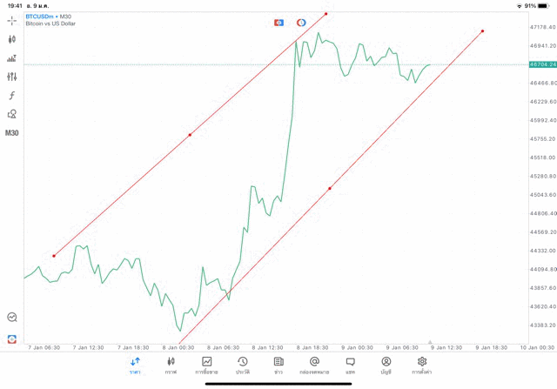Viewport: 557px width, 389px height.
Task: Open chart settings sliders icon
Action: pos(12,77)
